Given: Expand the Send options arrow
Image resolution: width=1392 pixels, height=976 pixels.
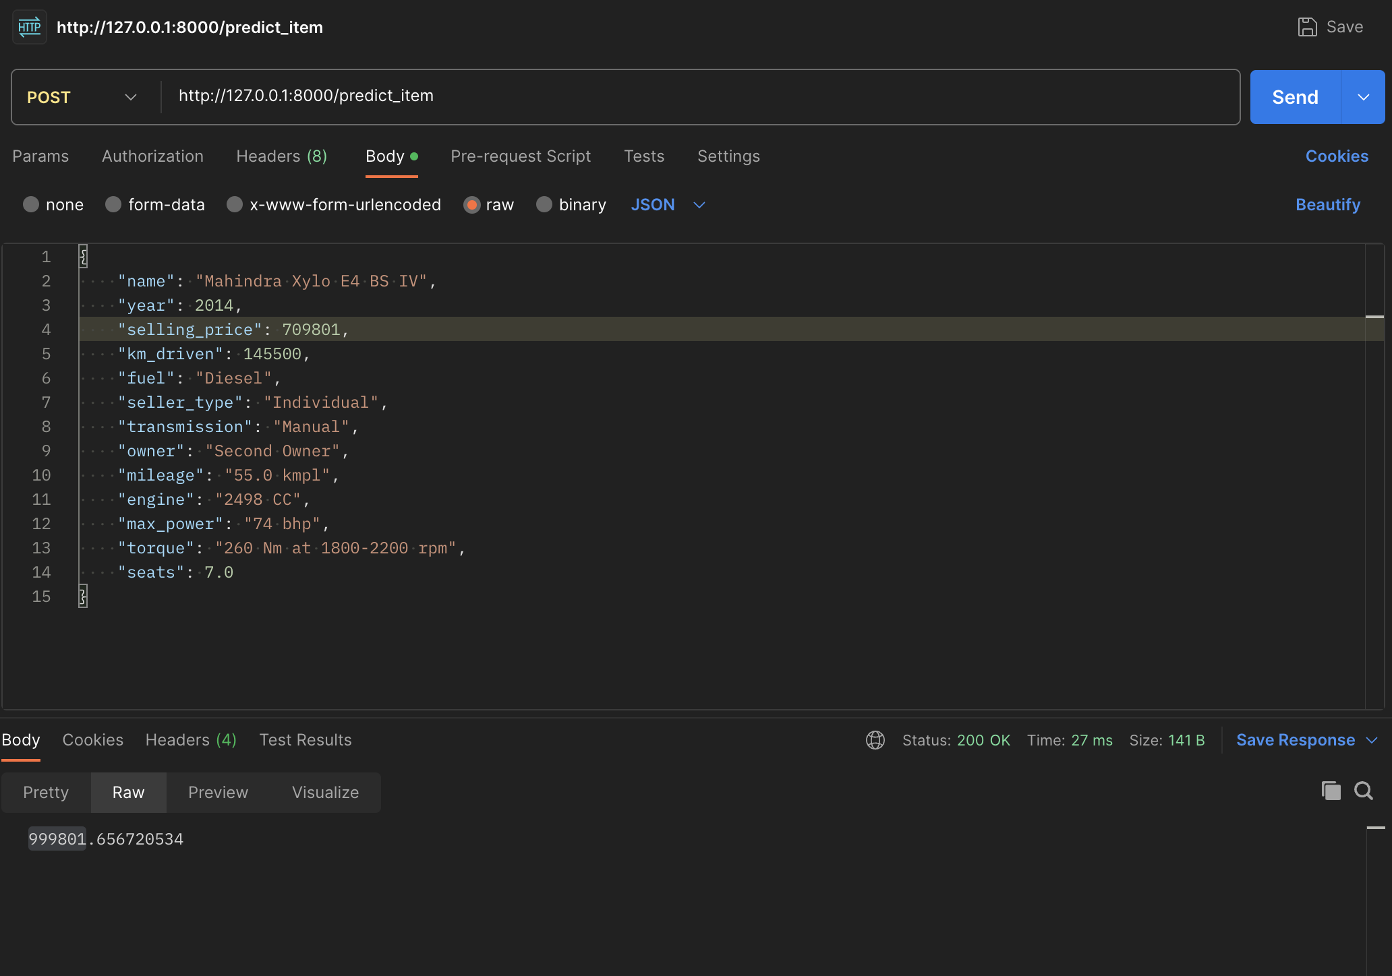Looking at the screenshot, I should click(x=1364, y=97).
